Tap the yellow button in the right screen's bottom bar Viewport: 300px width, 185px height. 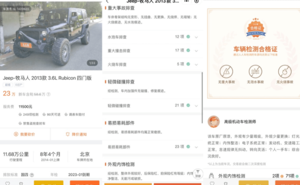(x=254, y=183)
